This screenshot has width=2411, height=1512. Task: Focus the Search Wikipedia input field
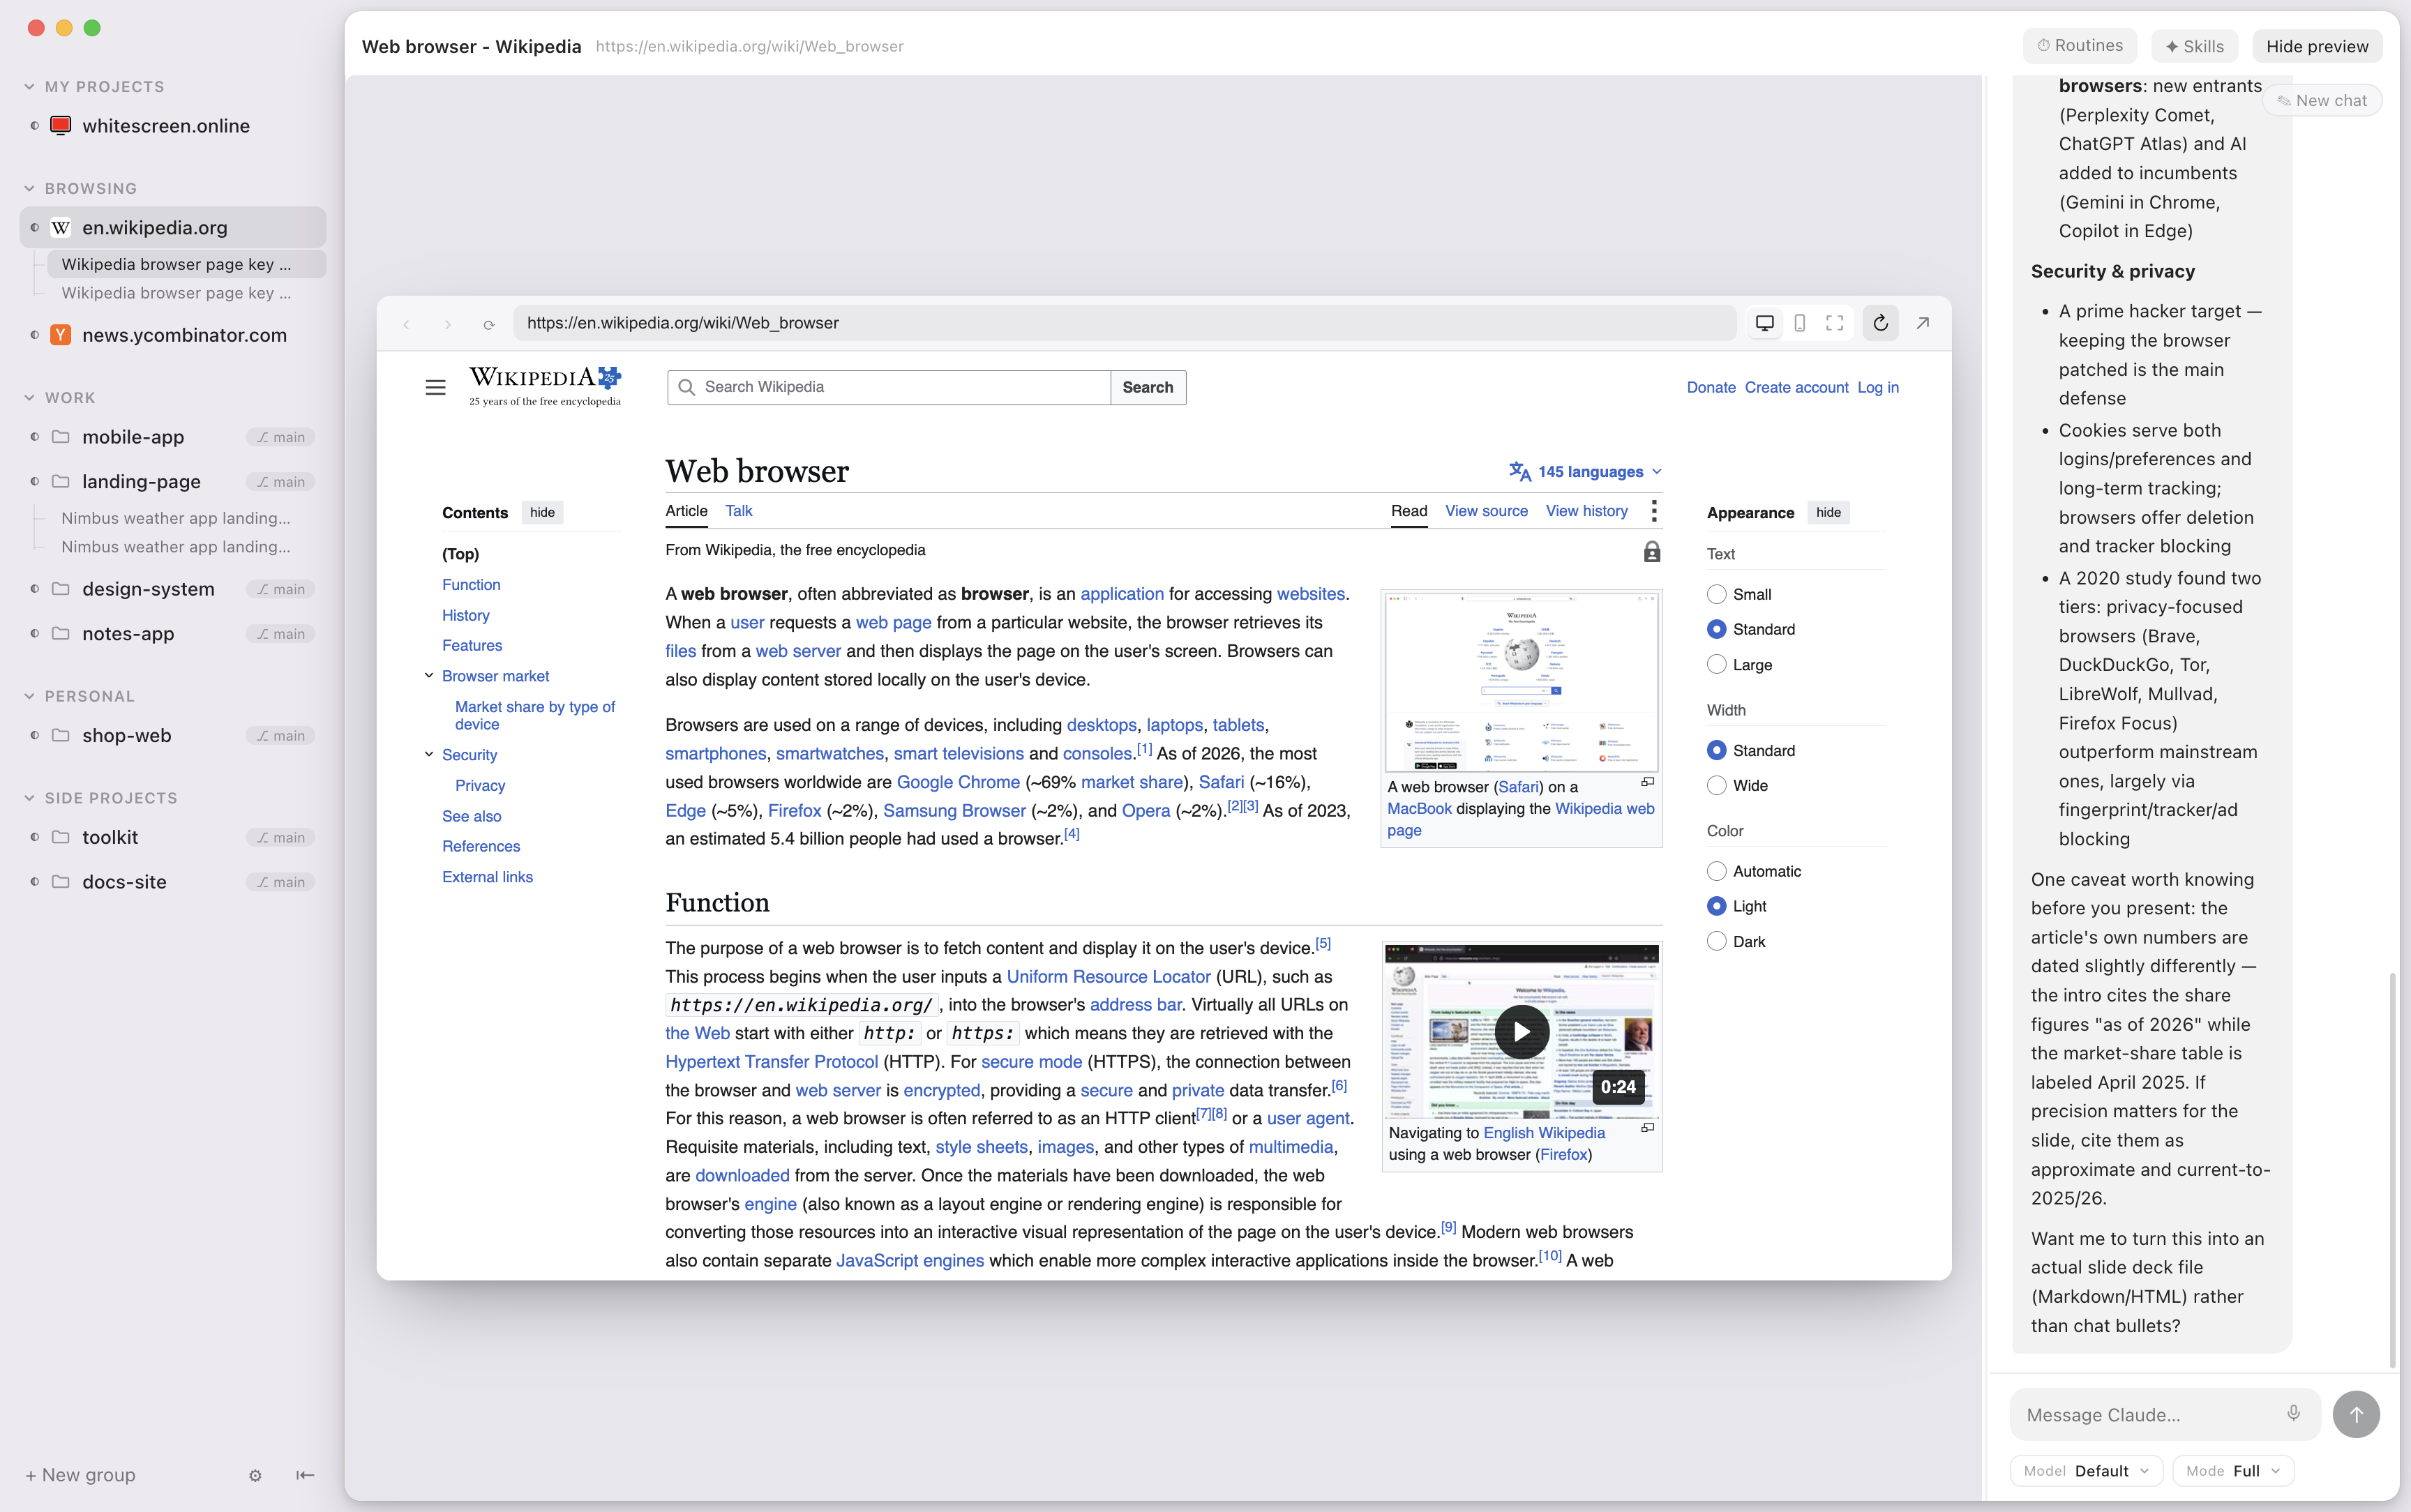(x=888, y=387)
